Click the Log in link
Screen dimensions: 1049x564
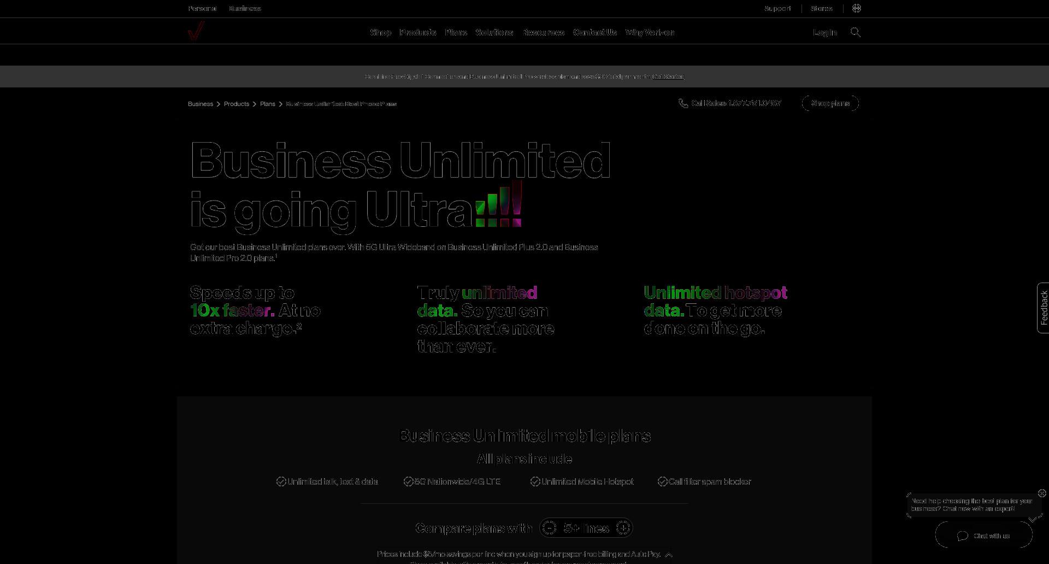click(824, 32)
